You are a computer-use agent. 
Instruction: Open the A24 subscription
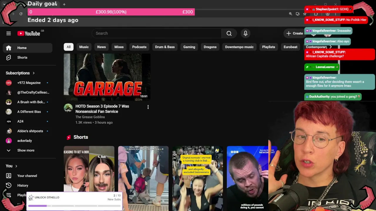click(x=28, y=121)
